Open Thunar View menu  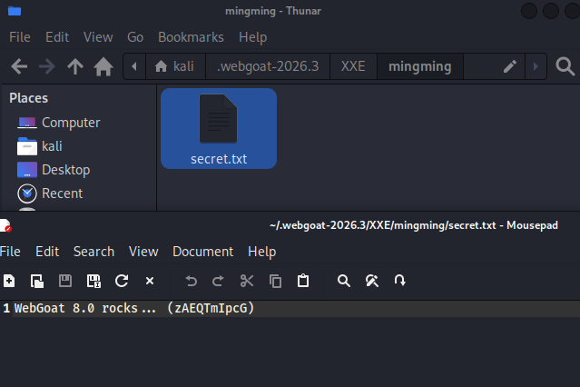pyautogui.click(x=98, y=37)
